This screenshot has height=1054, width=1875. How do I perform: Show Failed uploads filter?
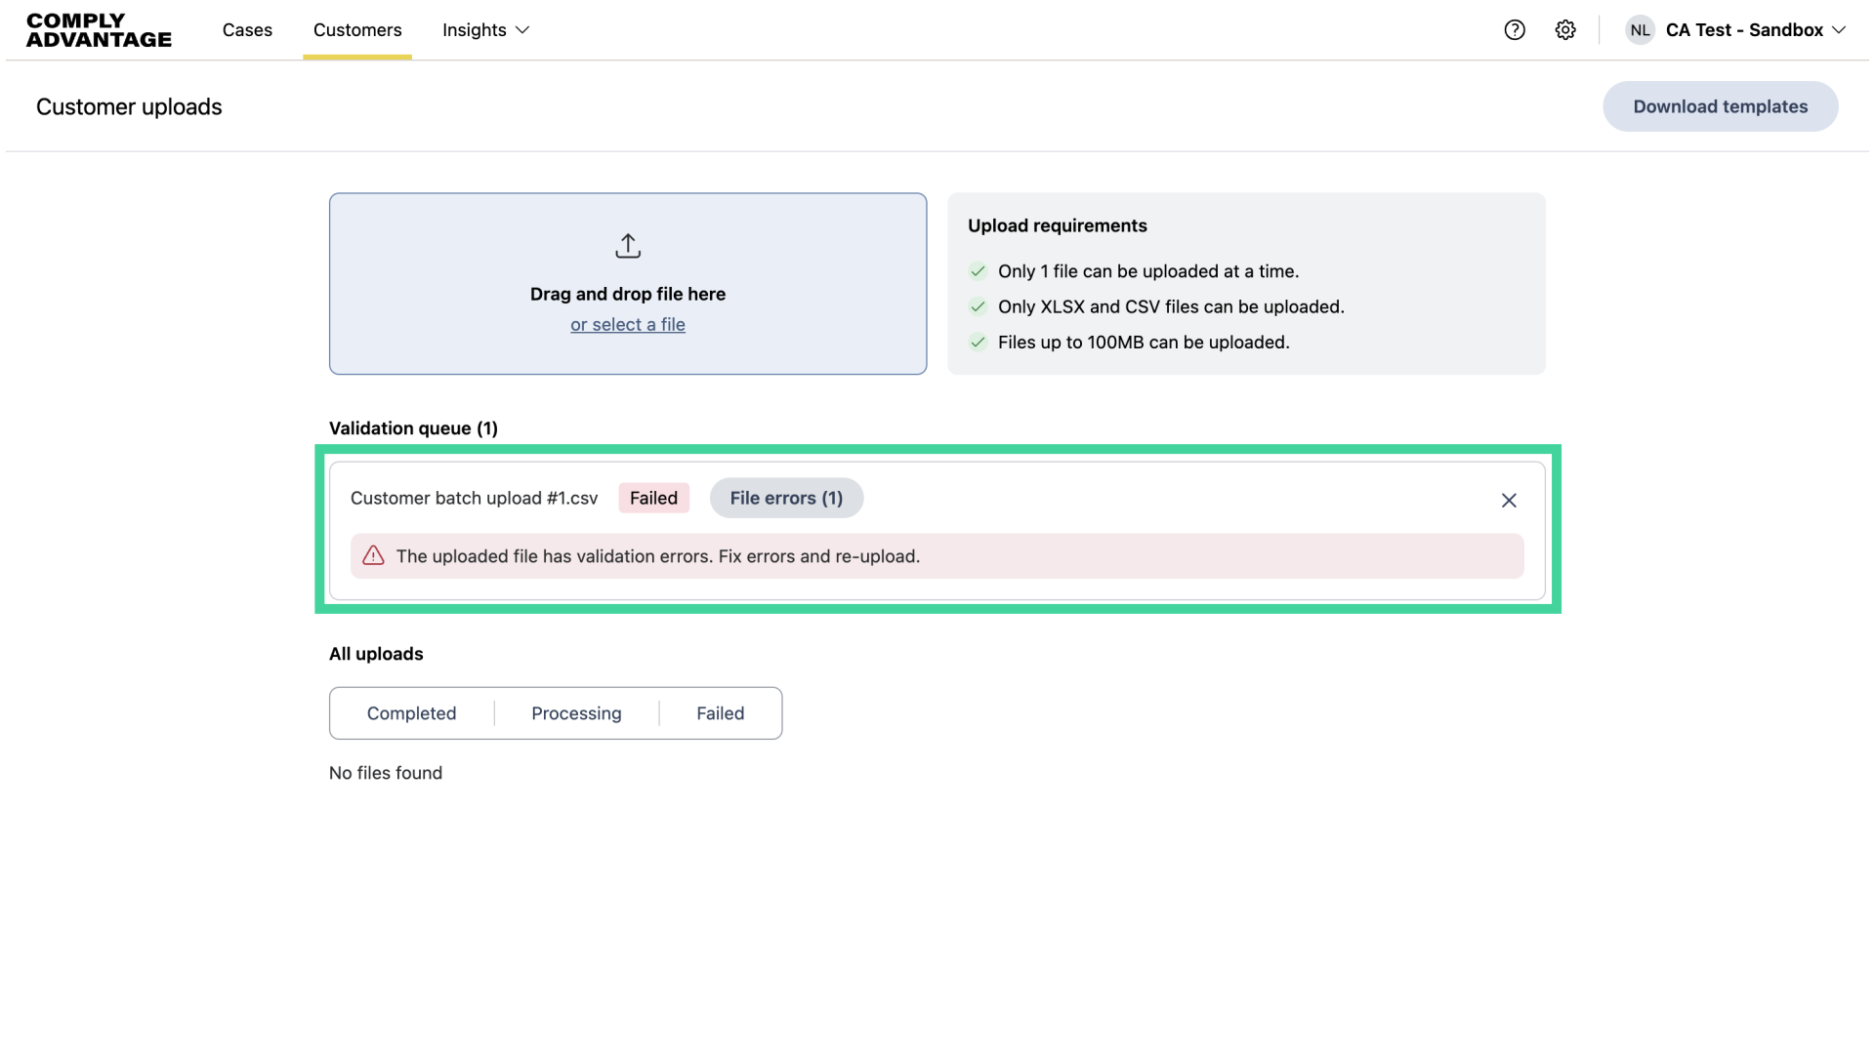coord(720,713)
